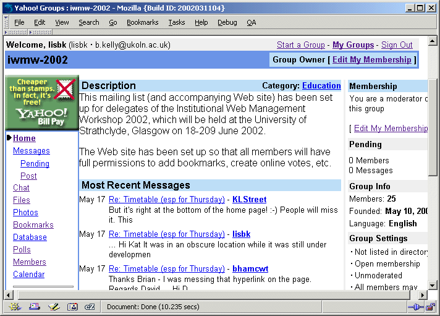Click Edit My Membership in the Membership panel

[391, 129]
